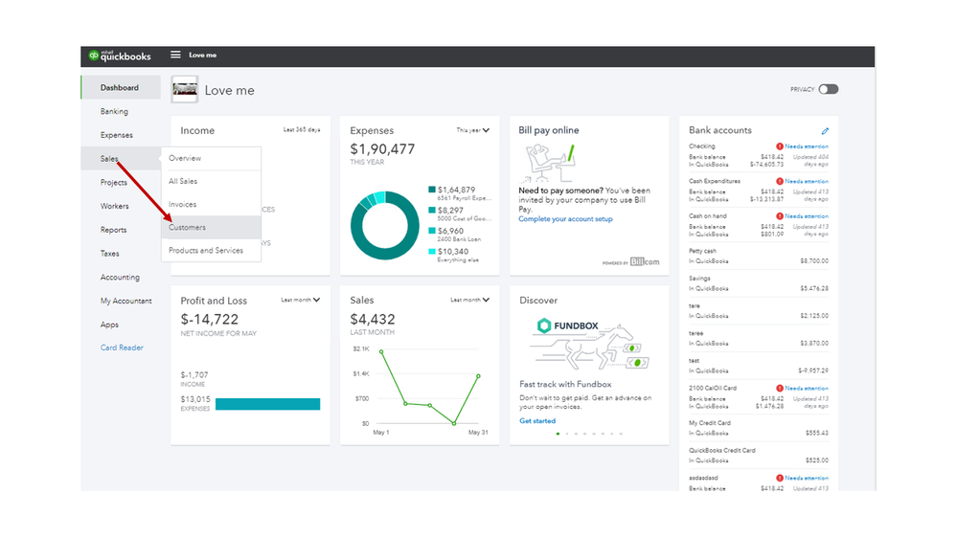This screenshot has height=538, width=957.
Task: Choose Products and Services from submenu
Action: (211, 250)
